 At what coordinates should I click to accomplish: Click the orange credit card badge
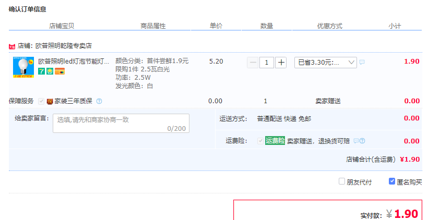pyautogui.click(x=60, y=71)
